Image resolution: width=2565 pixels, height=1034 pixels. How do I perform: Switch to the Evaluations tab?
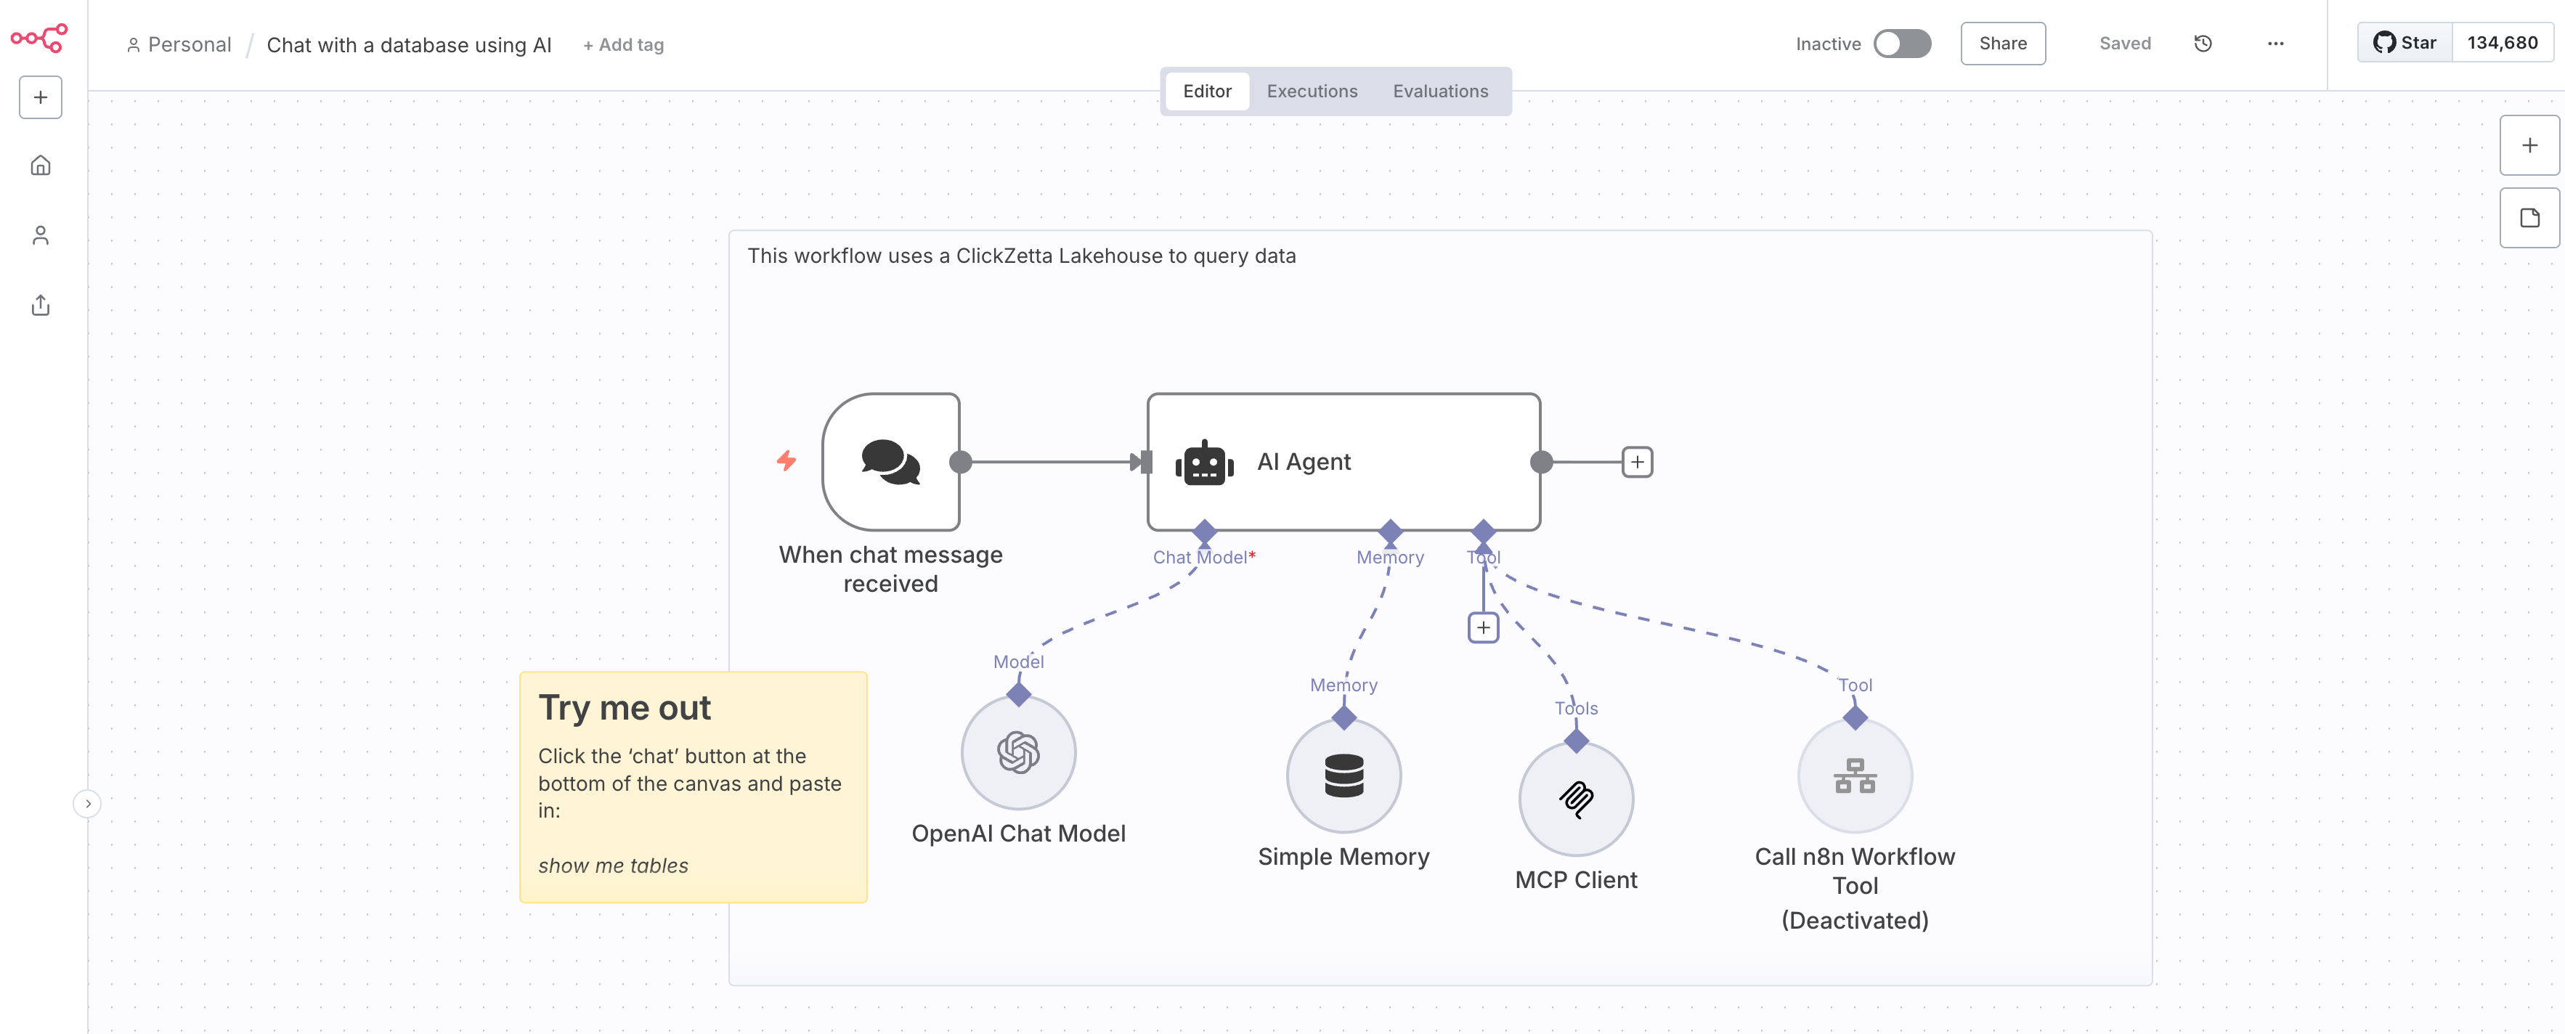1440,91
